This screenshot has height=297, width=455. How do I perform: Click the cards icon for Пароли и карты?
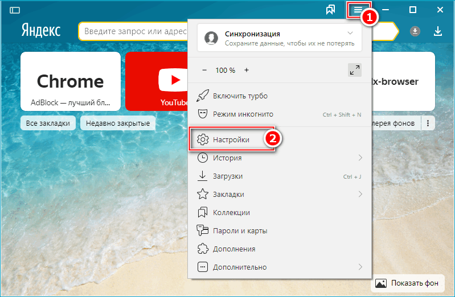[x=203, y=230]
